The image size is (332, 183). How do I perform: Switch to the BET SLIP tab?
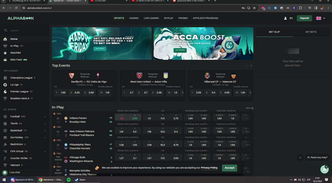[x=274, y=32]
